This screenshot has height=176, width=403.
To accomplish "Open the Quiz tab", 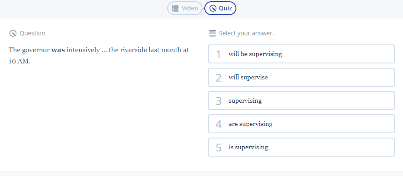I will [220, 8].
